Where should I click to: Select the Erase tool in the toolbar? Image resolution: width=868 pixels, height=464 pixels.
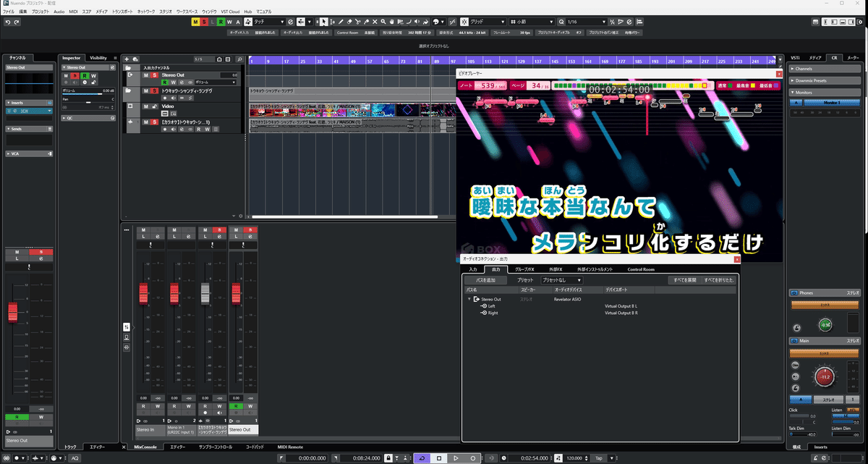[x=349, y=22]
